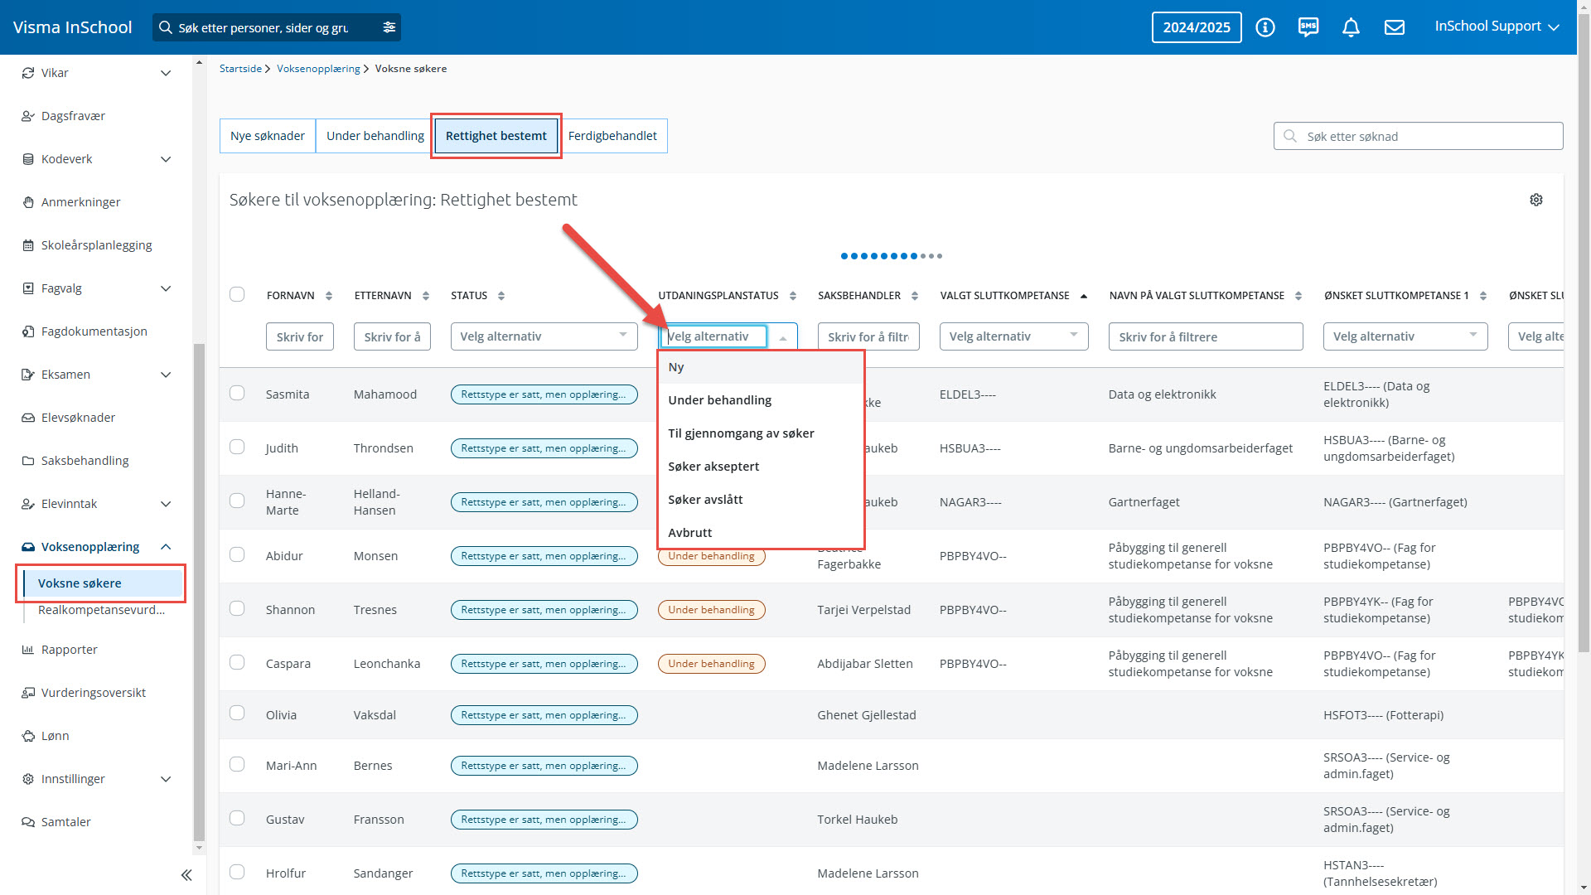Choose 'Ny' in the status dropdown list
The image size is (1591, 895).
pos(761,367)
